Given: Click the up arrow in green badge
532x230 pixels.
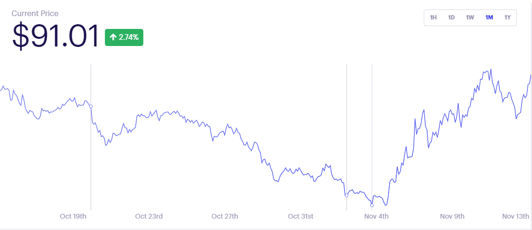Looking at the screenshot, I should 113,37.
